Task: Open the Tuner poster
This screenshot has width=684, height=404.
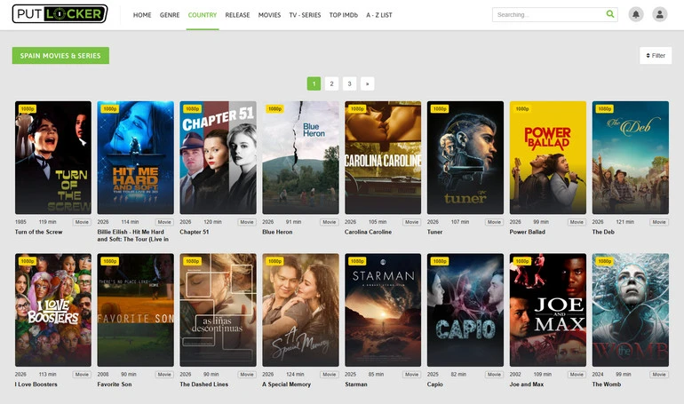Action: point(465,157)
